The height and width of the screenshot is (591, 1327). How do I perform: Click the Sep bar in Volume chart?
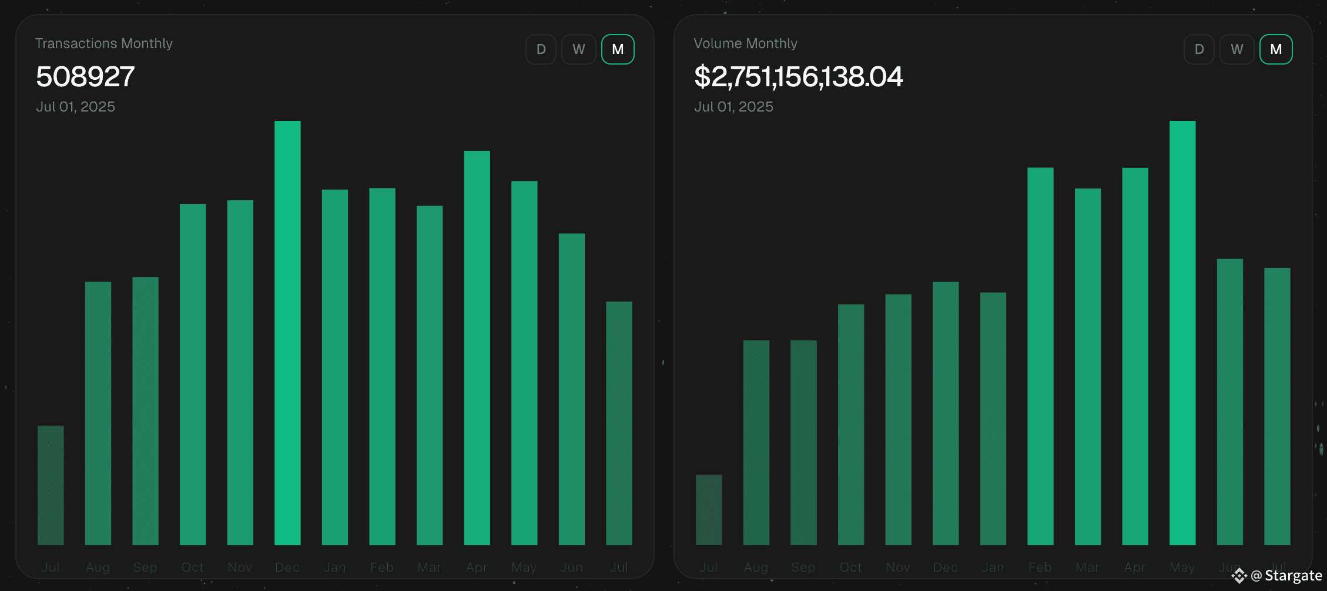click(803, 443)
